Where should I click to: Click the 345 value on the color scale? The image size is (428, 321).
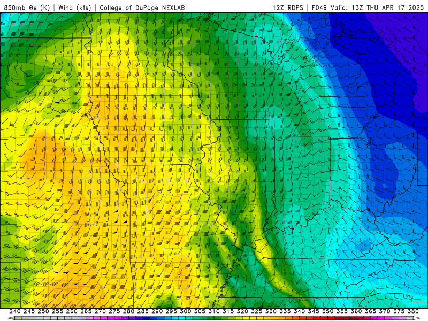click(314, 311)
